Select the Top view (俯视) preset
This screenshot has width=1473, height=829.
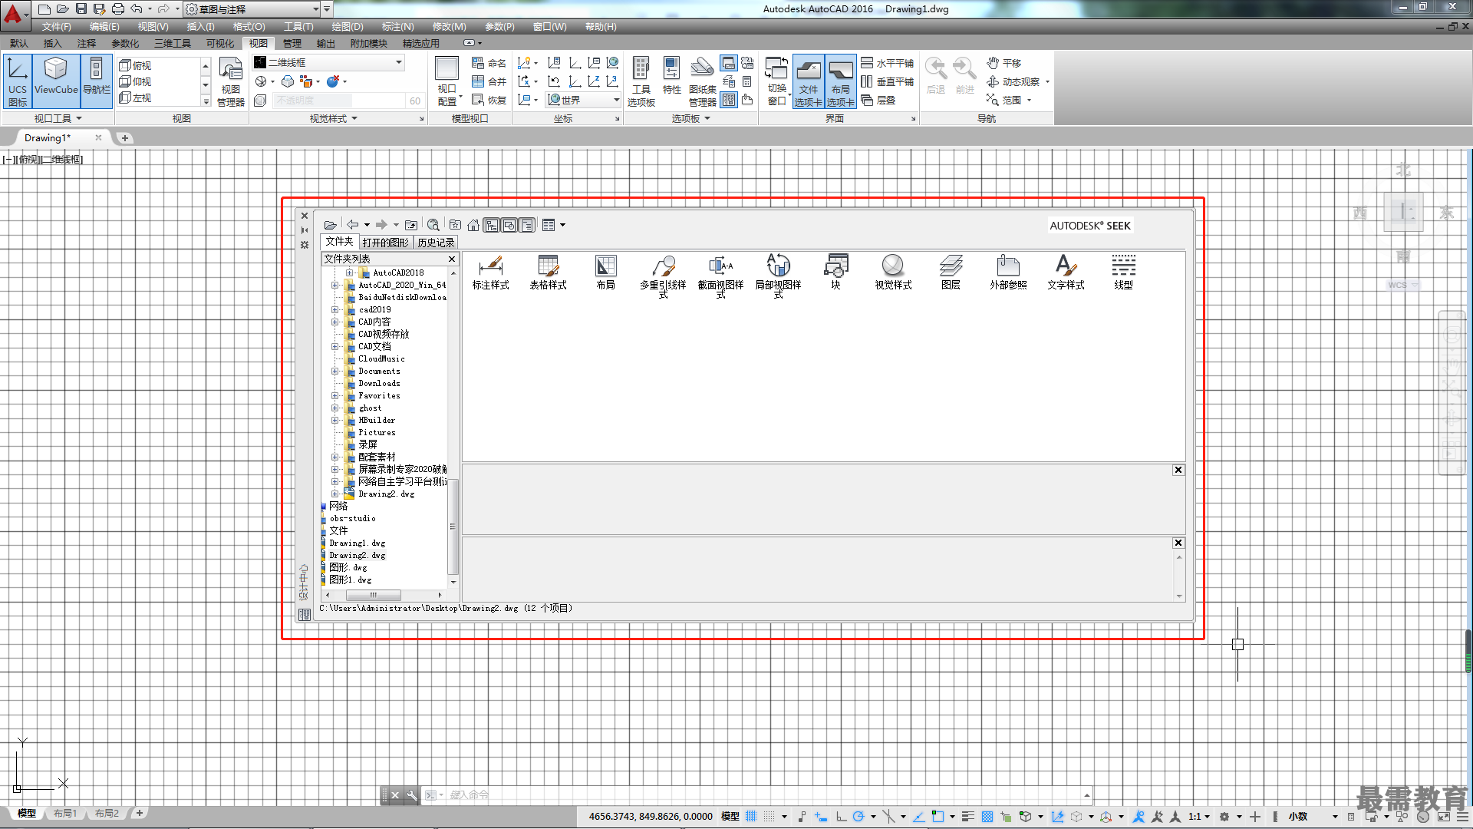coord(135,65)
